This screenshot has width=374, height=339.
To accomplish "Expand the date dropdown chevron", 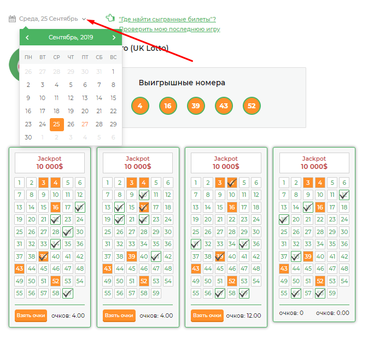I will pyautogui.click(x=84, y=19).
